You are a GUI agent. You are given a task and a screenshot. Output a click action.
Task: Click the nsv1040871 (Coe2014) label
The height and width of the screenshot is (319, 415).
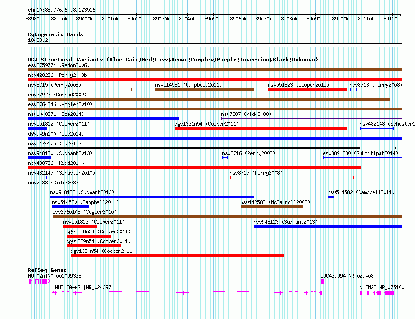pos(56,114)
